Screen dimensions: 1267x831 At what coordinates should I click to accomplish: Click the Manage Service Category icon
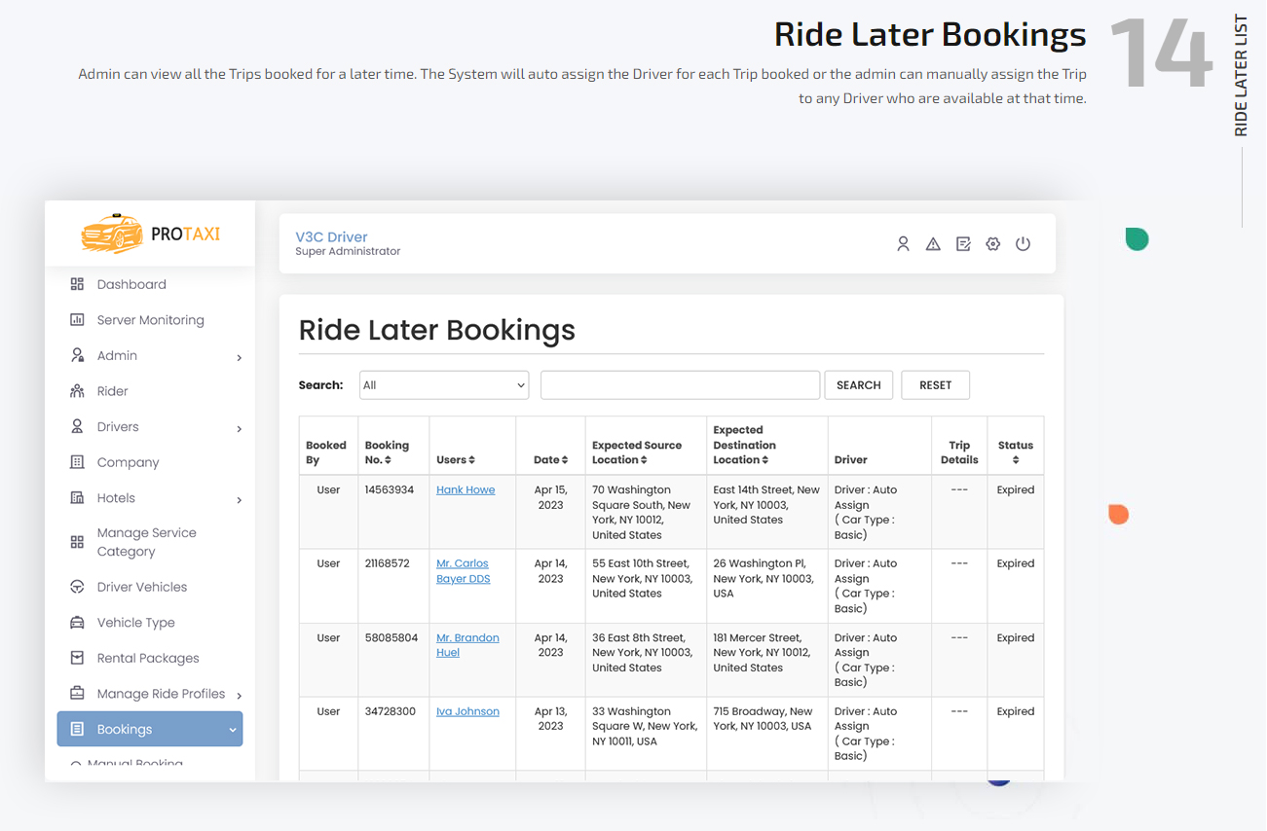pos(77,542)
